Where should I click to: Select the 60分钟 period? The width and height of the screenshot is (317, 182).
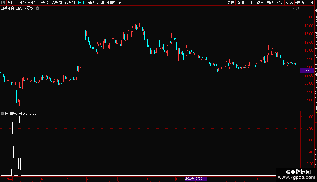pyautogui.click(x=70, y=3)
